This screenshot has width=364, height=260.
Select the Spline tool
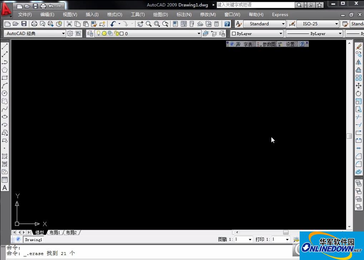5,109
